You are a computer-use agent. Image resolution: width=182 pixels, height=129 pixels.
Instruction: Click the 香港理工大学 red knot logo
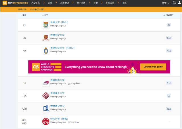46,96
